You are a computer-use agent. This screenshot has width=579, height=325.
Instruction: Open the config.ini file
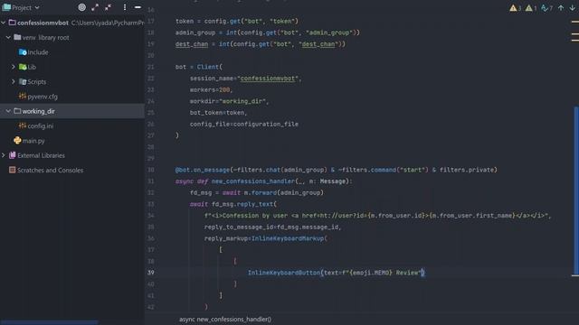40,126
